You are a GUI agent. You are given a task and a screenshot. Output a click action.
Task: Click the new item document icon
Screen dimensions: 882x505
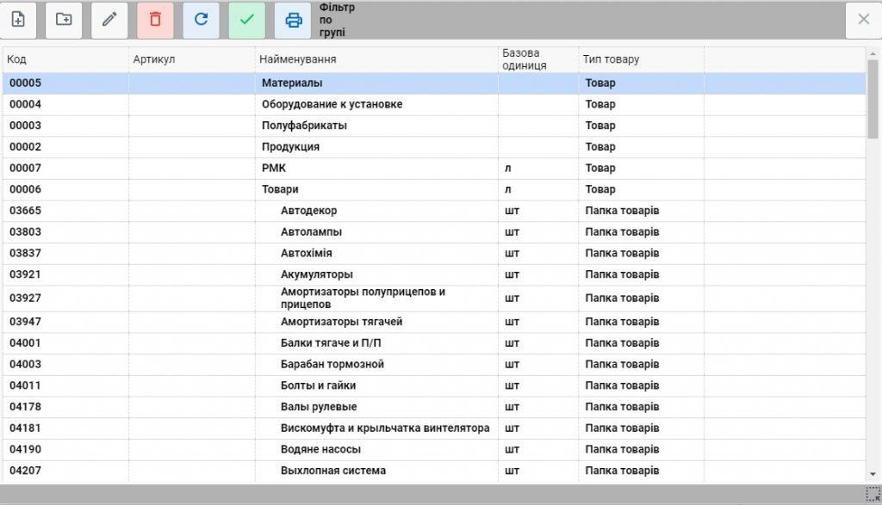[x=18, y=20]
